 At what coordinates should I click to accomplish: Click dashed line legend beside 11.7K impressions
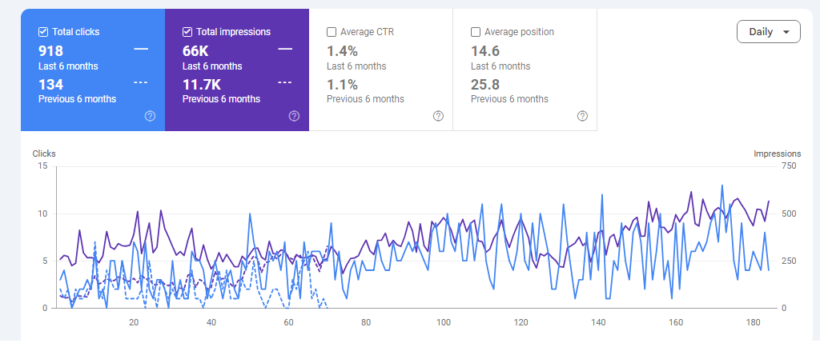285,82
